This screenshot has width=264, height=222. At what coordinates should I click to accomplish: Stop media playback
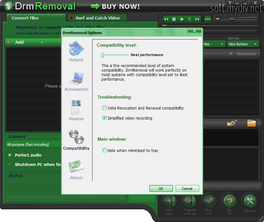(x=174, y=19)
